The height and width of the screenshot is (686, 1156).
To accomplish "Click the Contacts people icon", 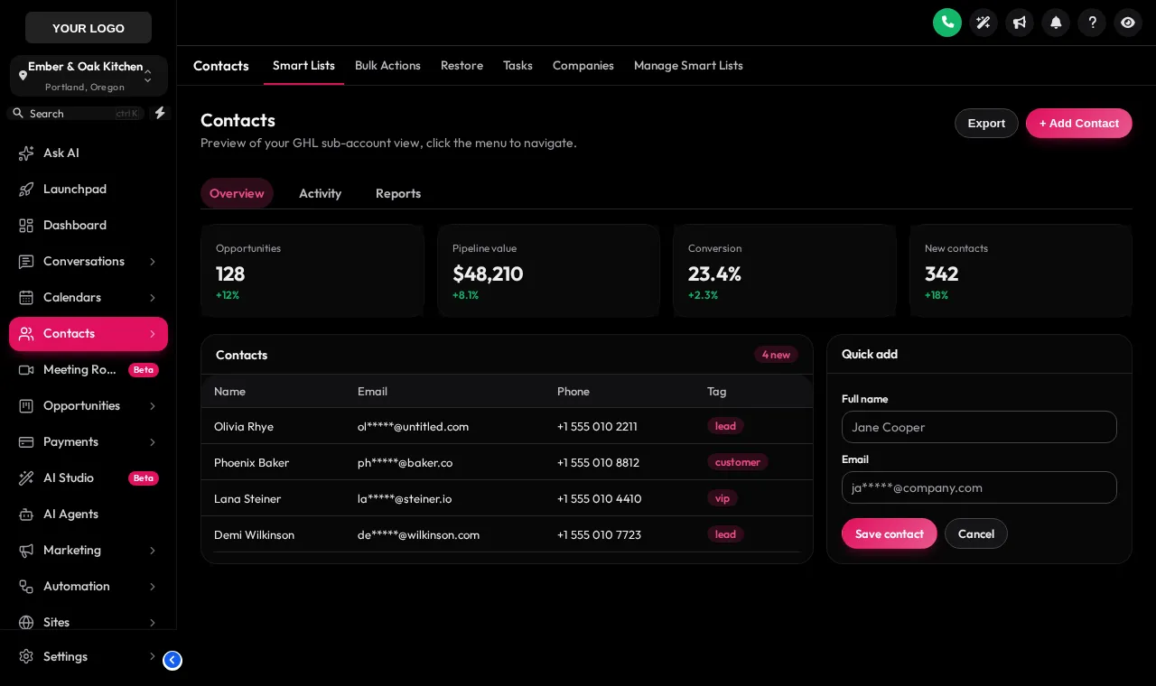I will click(26, 334).
